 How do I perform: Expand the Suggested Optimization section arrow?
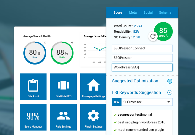point(170,81)
